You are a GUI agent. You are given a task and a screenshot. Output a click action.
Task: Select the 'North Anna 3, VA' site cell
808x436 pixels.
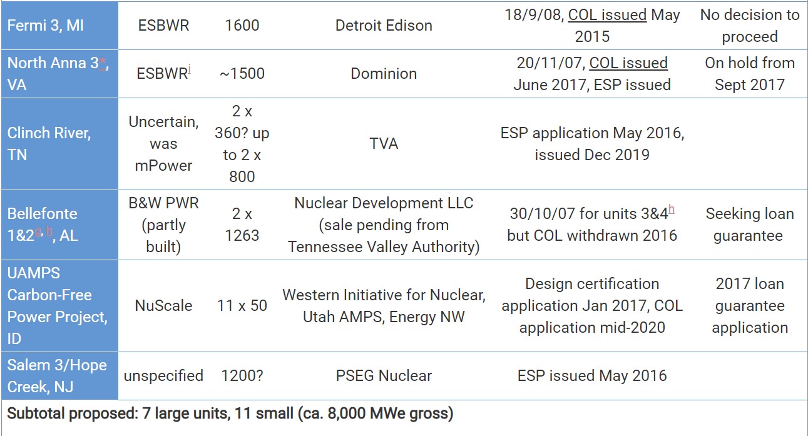(x=59, y=74)
